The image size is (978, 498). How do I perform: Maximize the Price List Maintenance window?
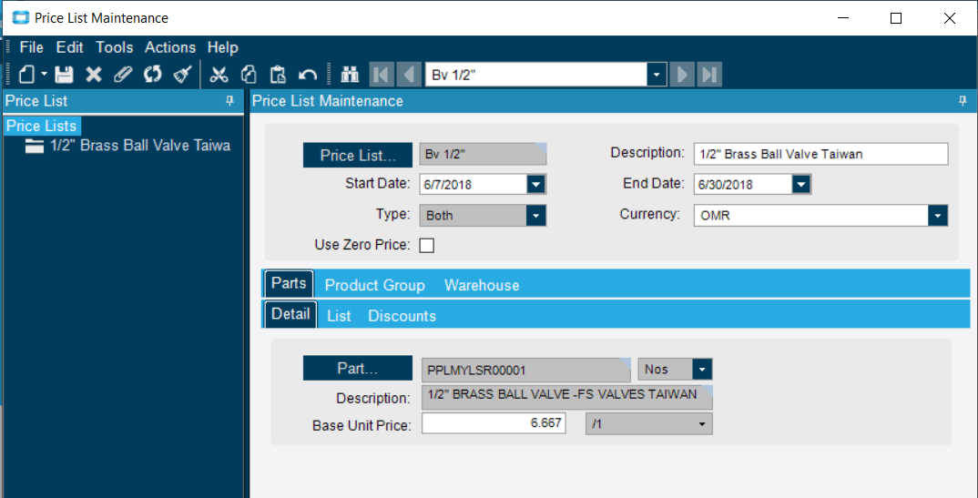896,18
